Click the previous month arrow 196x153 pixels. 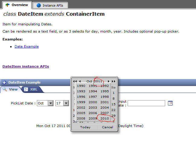[x=80, y=81]
